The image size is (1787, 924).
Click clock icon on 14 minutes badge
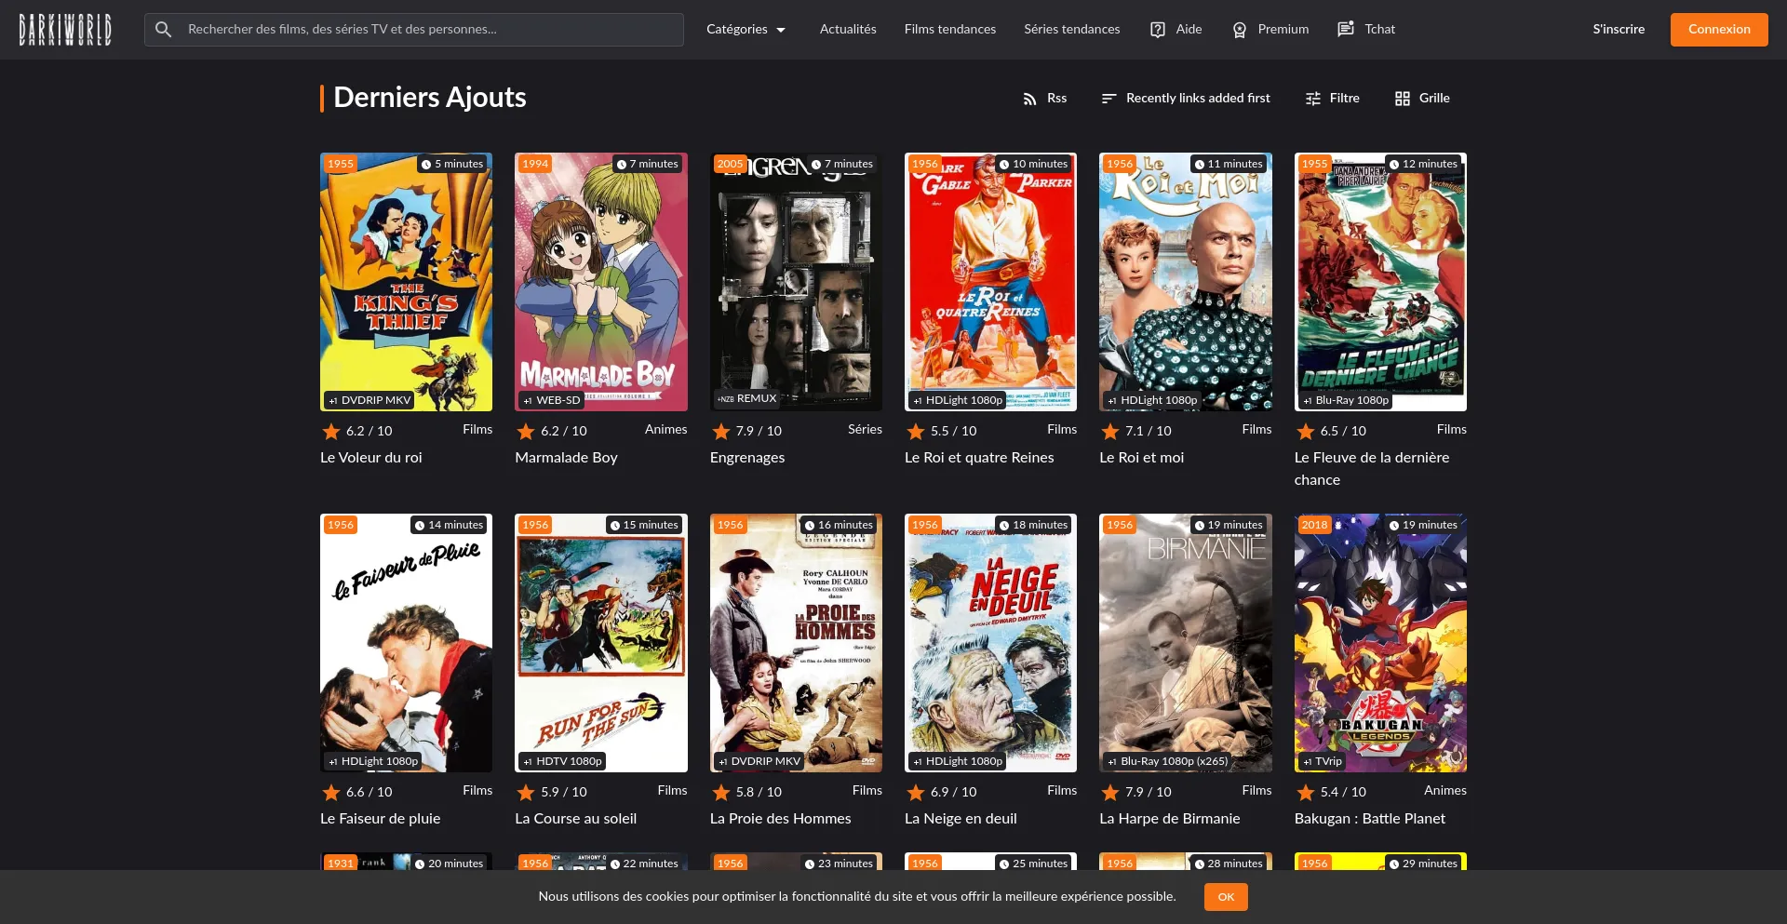coord(420,526)
